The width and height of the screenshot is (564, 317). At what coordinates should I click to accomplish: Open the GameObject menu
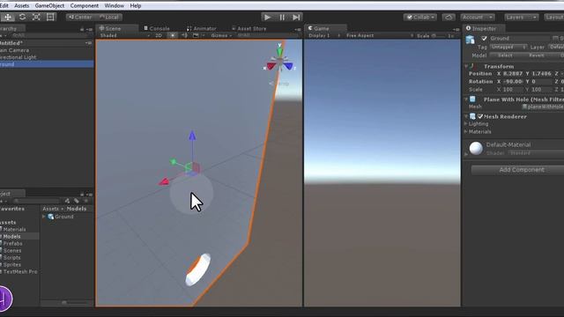[49, 6]
